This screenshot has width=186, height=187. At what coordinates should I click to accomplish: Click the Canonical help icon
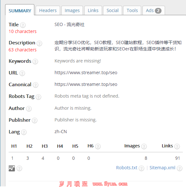[x=36, y=85]
